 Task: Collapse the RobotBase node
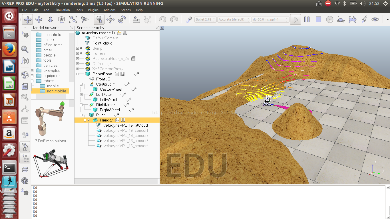[77, 74]
